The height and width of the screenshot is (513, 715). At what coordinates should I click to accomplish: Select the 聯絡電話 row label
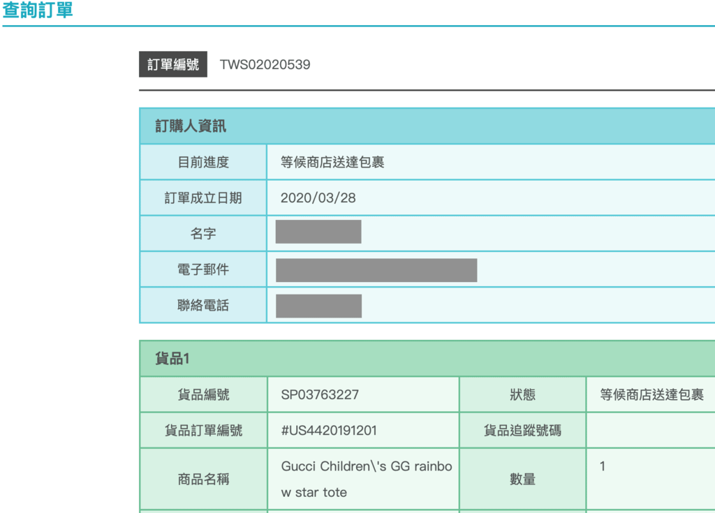click(x=203, y=305)
